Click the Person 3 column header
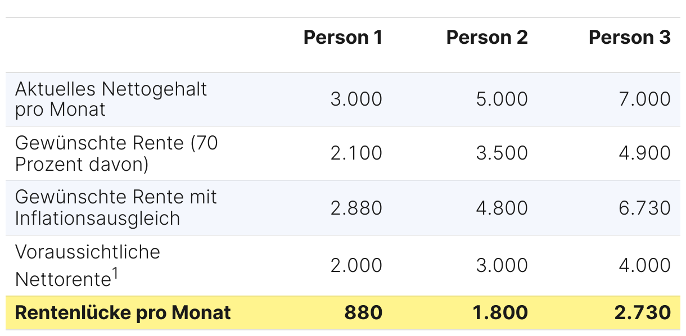This screenshot has height=336, width=686. pyautogui.click(x=629, y=38)
